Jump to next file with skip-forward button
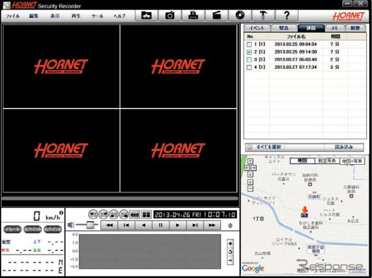Viewport: 372px width, 278px height. pyautogui.click(x=195, y=225)
